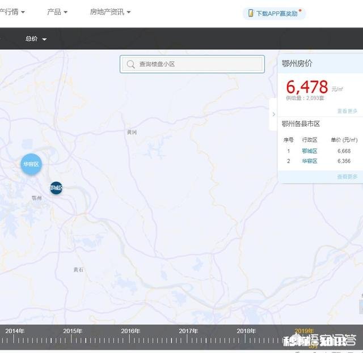Select 2014年 on the timeline
This screenshot has height=353, width=363.
[15, 331]
